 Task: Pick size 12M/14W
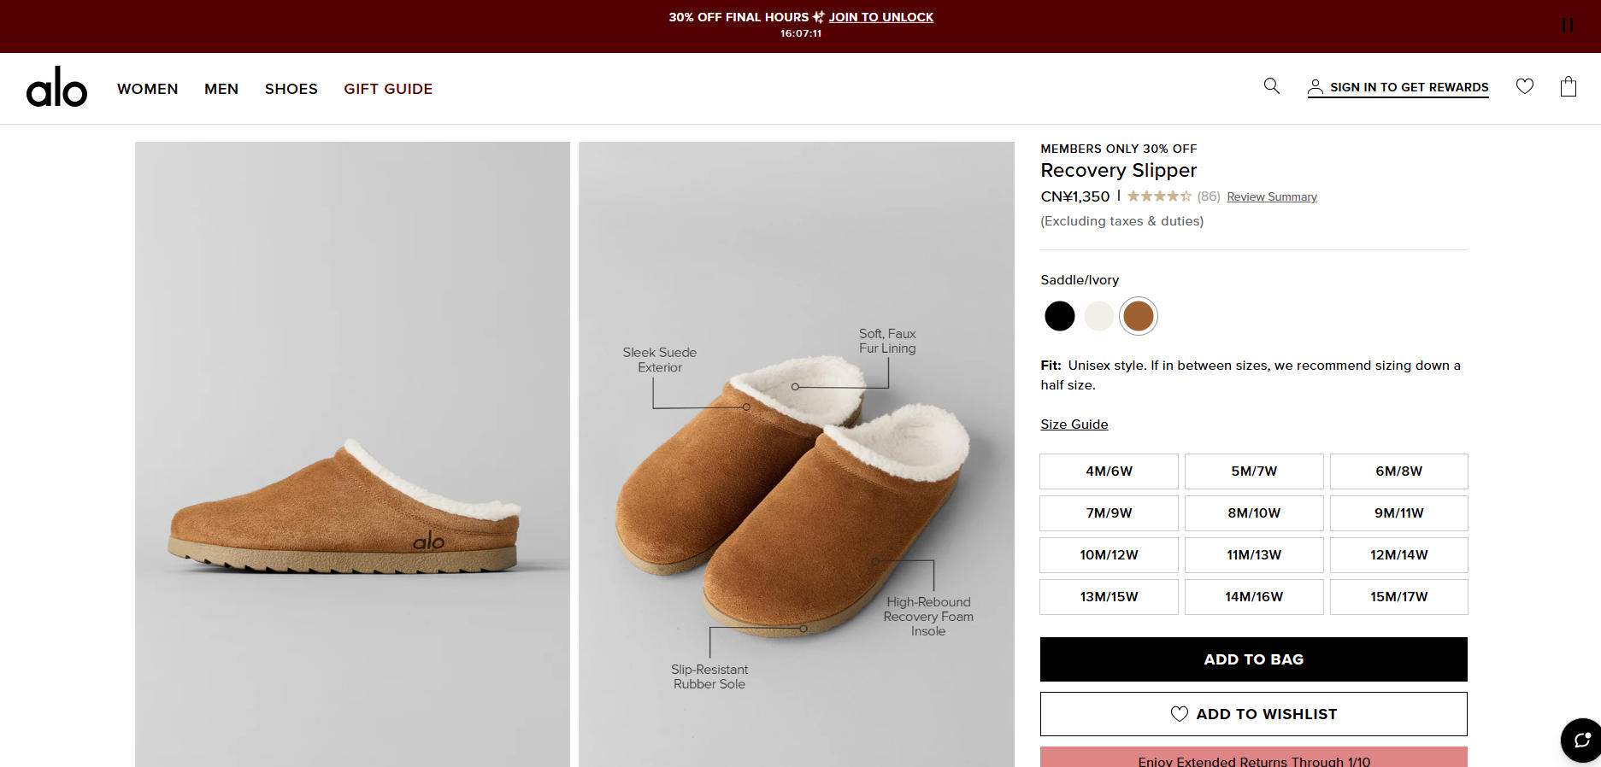tap(1398, 555)
